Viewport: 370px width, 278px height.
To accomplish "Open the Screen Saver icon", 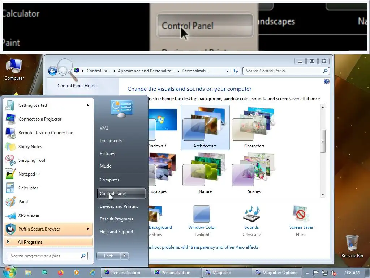I will [301, 214].
